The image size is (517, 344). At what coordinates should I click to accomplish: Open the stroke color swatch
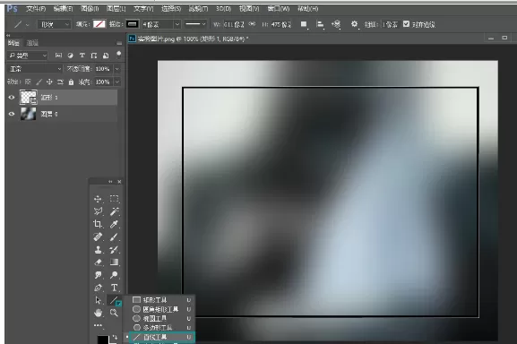133,24
